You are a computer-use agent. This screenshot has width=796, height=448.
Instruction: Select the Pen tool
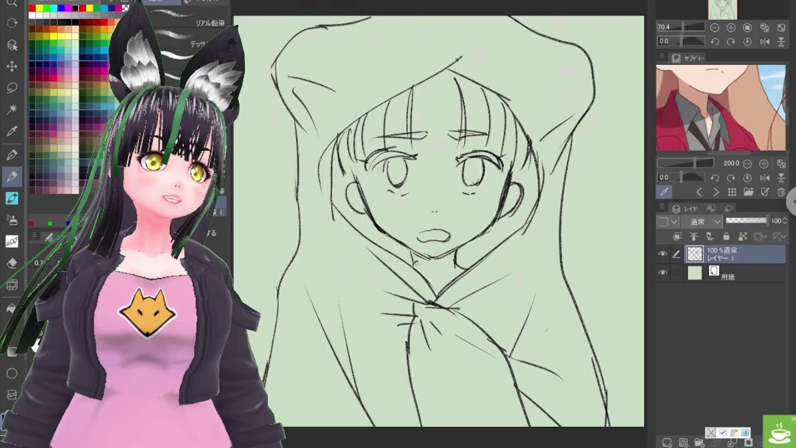(11, 155)
